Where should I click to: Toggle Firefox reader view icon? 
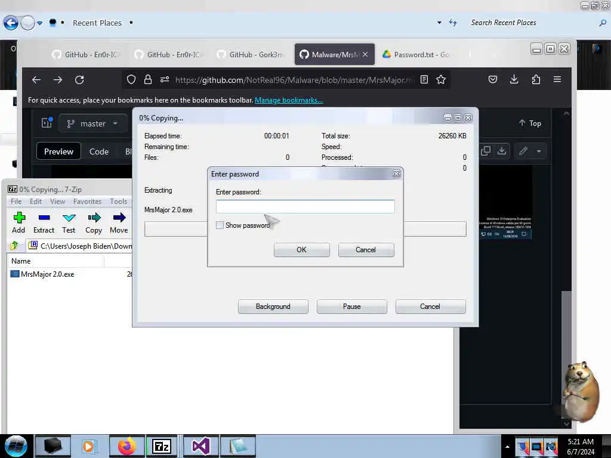point(424,80)
